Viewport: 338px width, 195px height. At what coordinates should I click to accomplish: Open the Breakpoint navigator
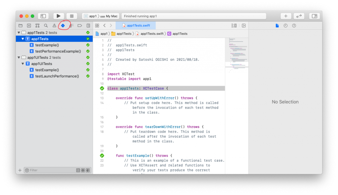pyautogui.click(x=80, y=26)
